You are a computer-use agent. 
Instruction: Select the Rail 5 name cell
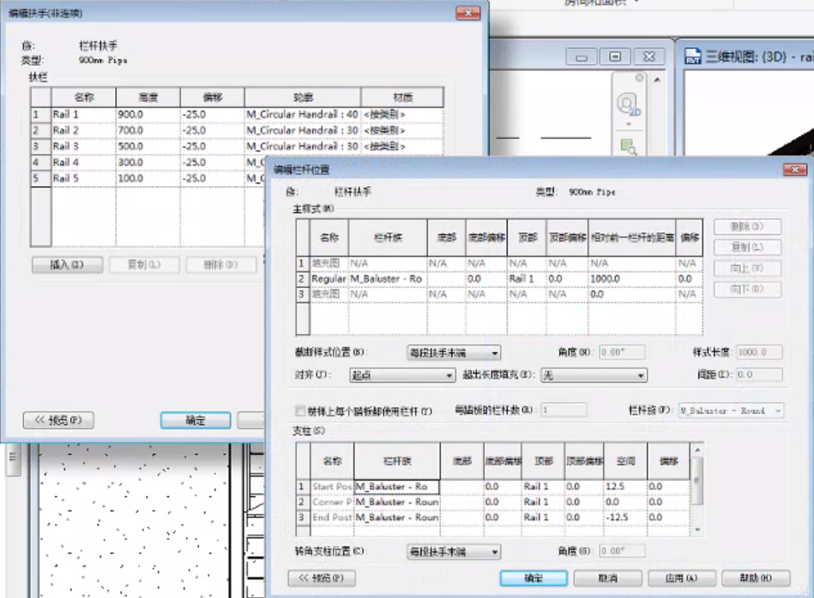tap(83, 178)
